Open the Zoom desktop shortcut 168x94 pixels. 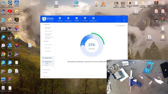[x=10, y=63]
